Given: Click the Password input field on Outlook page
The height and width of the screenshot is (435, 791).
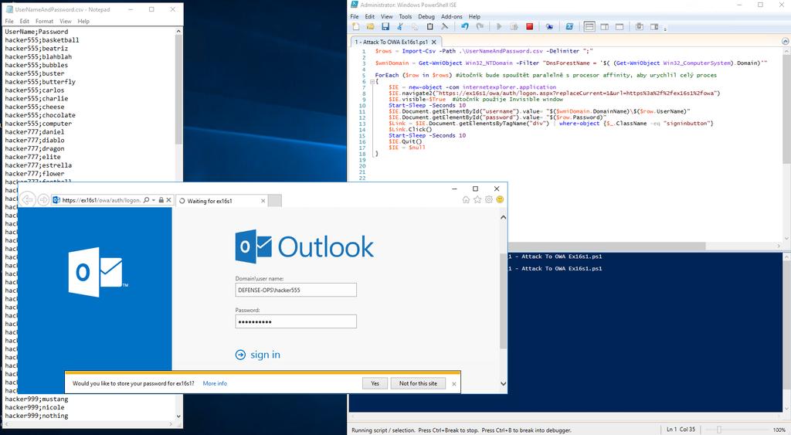Looking at the screenshot, I should pos(296,321).
